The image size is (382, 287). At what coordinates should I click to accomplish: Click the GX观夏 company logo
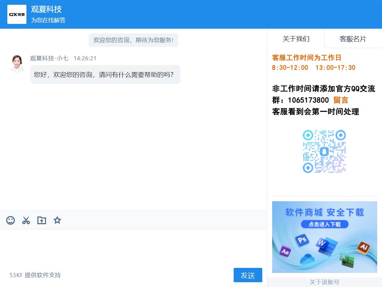click(17, 14)
